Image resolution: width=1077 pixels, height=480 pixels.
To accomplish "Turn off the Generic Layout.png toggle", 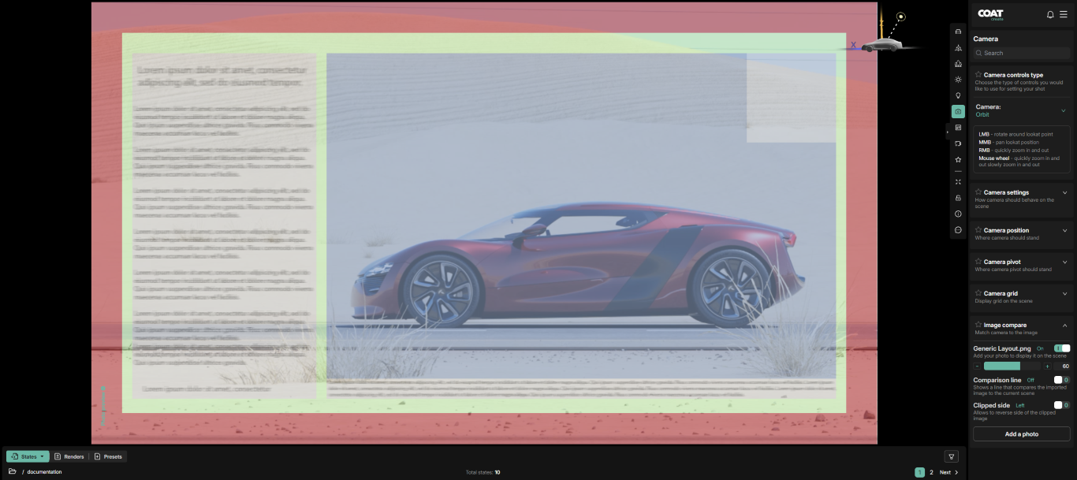I will [x=1062, y=348].
